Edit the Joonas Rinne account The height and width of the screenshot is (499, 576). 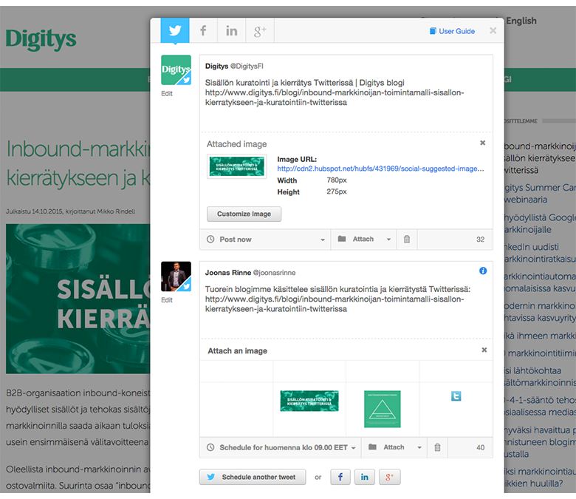pyautogui.click(x=166, y=300)
